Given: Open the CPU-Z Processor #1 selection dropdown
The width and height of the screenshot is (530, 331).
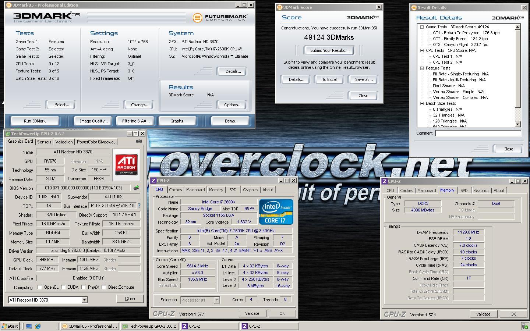Looking at the screenshot, I should 217,300.
